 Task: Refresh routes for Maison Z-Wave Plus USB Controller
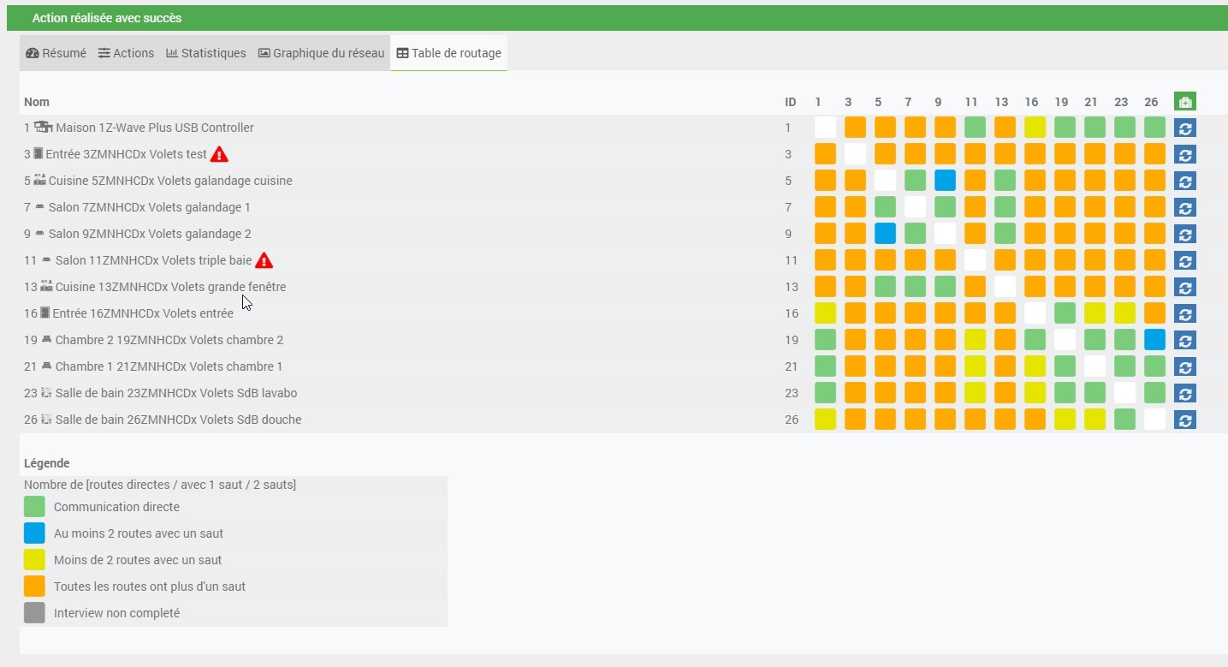[x=1184, y=128]
